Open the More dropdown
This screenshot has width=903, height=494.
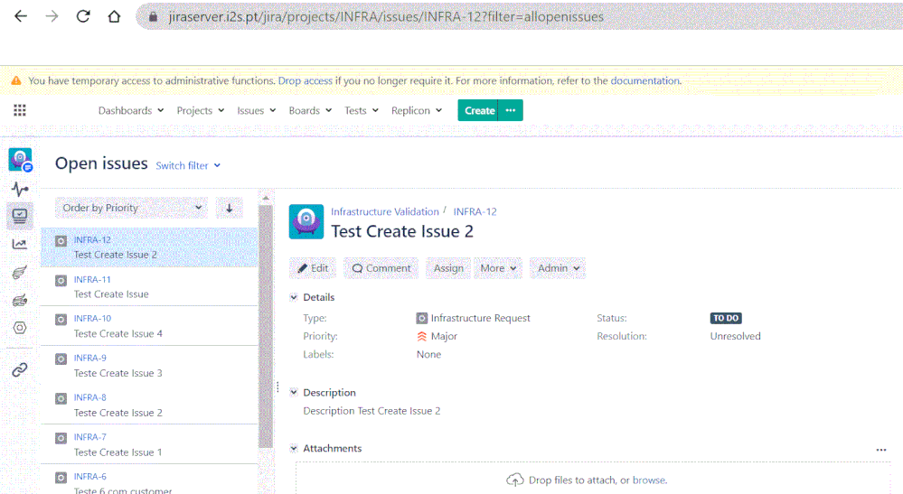pyautogui.click(x=498, y=268)
